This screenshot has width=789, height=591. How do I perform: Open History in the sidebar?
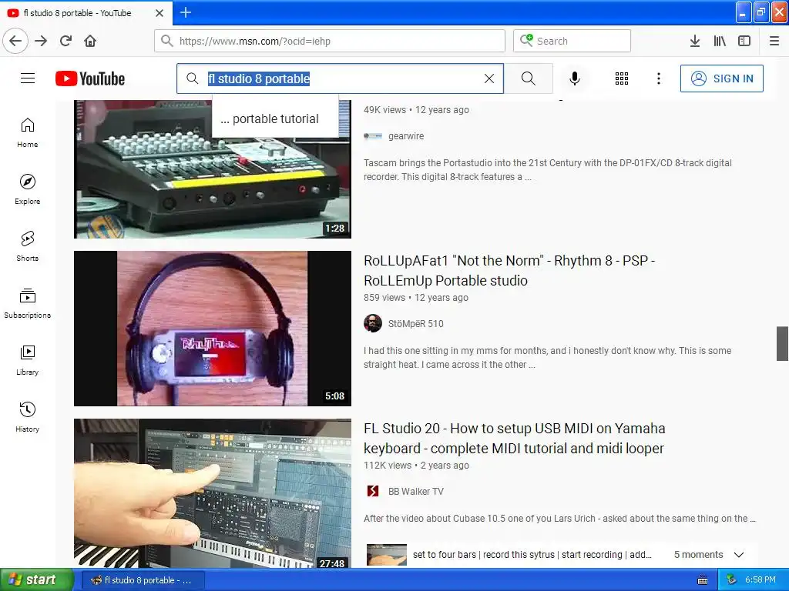[x=28, y=417]
